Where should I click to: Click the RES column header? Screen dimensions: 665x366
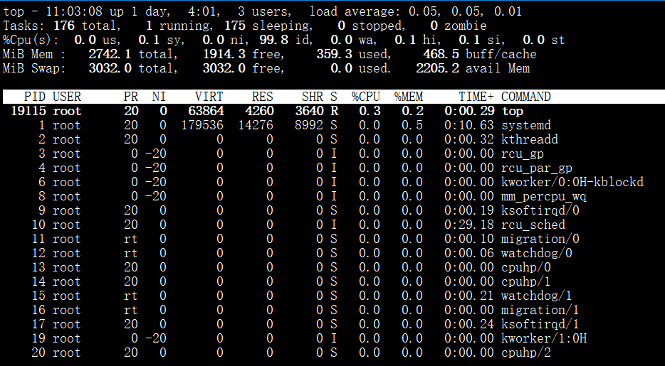click(x=263, y=97)
